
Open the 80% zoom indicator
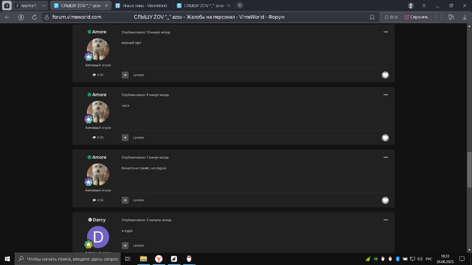[x=391, y=17]
